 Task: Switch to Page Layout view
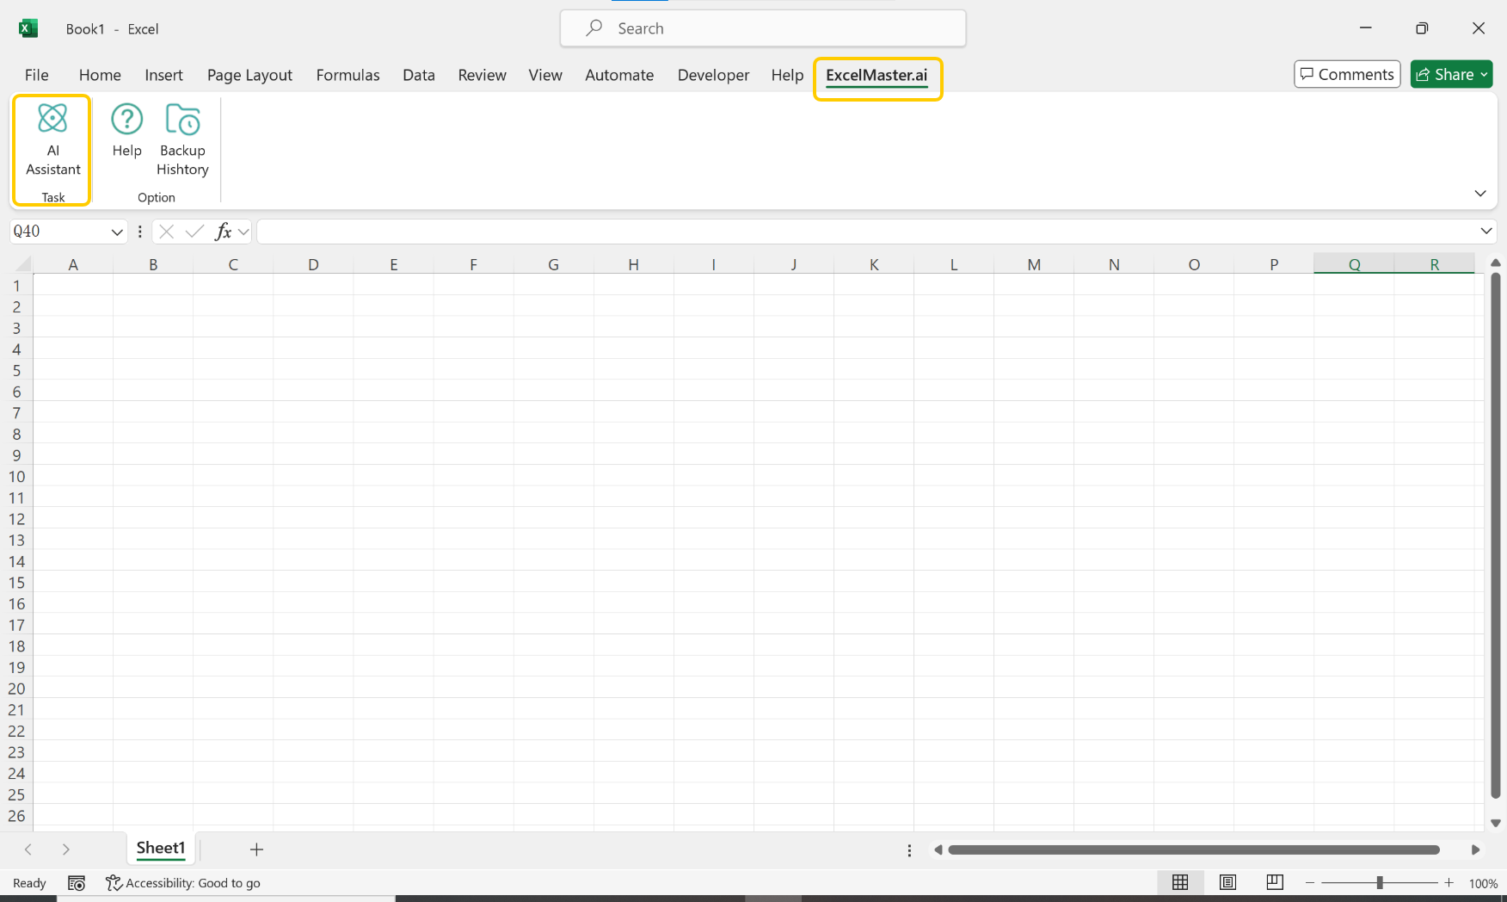[x=1227, y=883]
